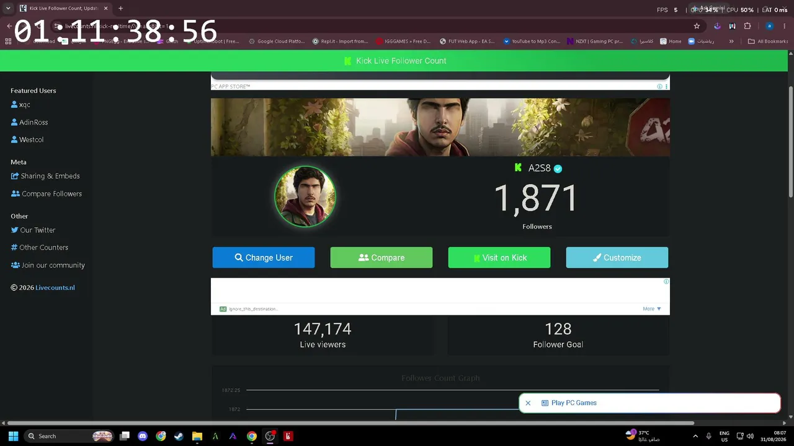The height and width of the screenshot is (446, 794).
Task: Open Discord from the taskbar
Action: (x=143, y=436)
